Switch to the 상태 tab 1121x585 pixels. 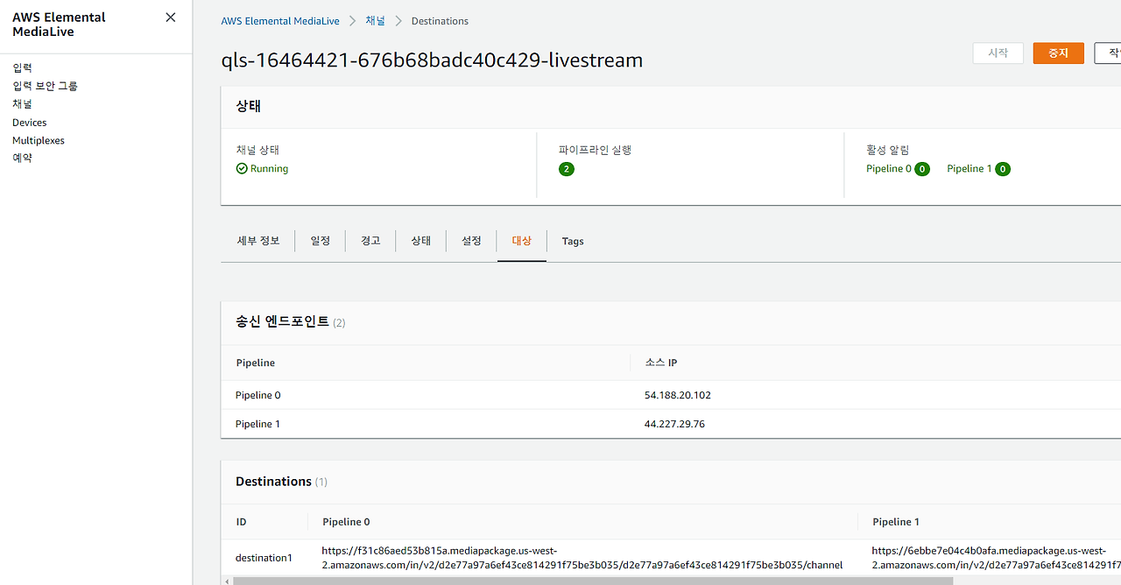(421, 241)
